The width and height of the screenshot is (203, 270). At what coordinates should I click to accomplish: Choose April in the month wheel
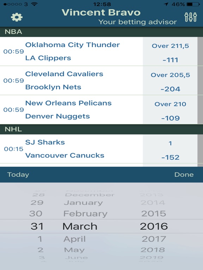point(75,239)
